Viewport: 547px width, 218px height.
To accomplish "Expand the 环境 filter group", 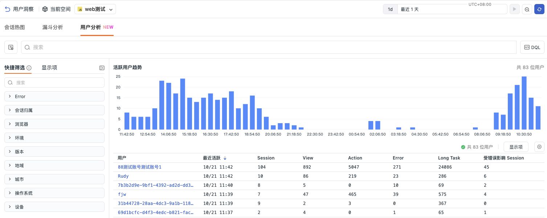I will [54, 138].
